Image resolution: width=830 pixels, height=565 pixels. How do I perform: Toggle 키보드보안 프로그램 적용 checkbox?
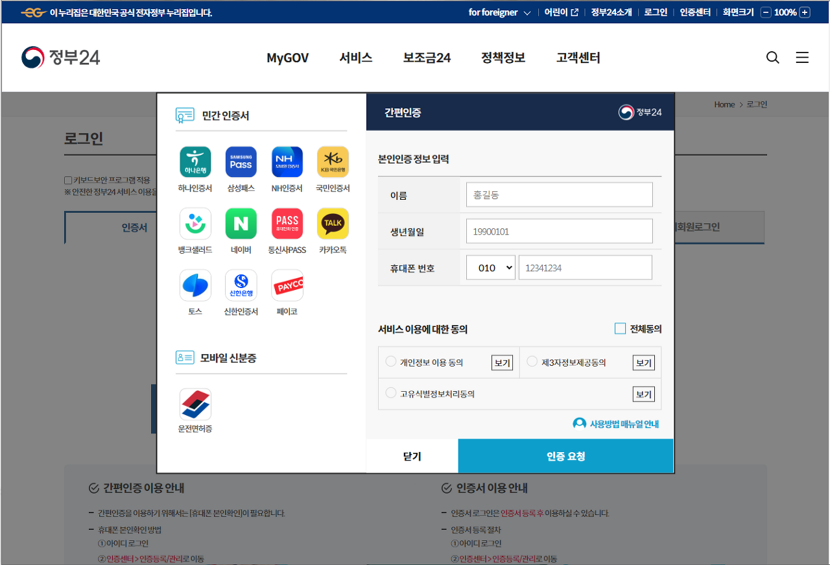tap(68, 180)
